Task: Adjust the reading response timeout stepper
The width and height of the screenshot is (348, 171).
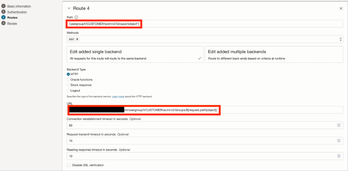Action: [339, 156]
